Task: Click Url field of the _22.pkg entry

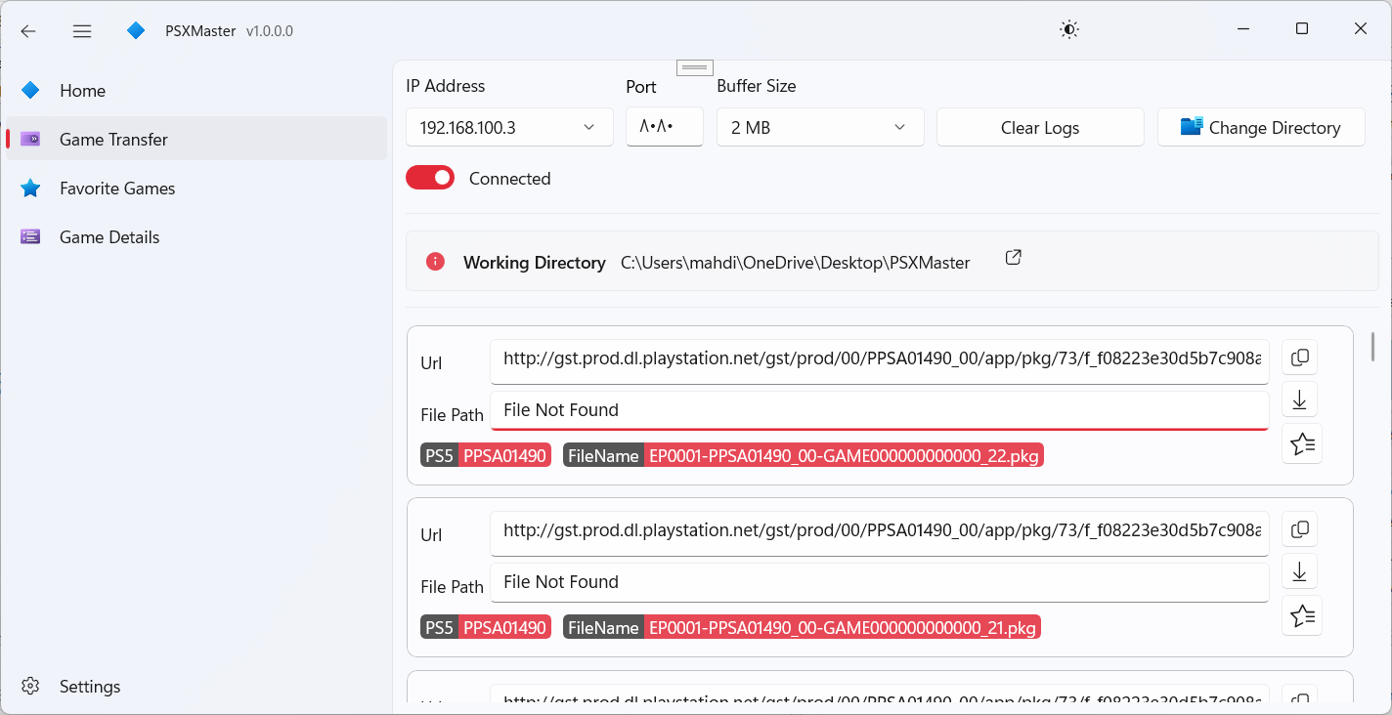Action: coord(880,360)
